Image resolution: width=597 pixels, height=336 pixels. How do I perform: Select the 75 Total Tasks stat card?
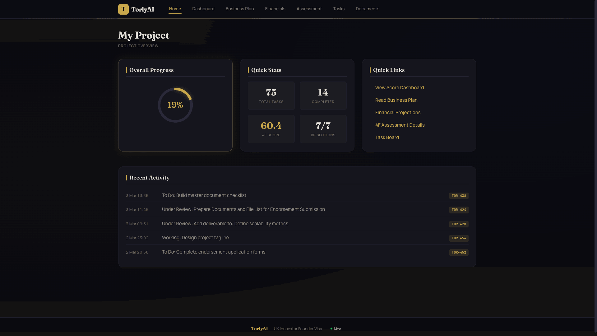271,96
